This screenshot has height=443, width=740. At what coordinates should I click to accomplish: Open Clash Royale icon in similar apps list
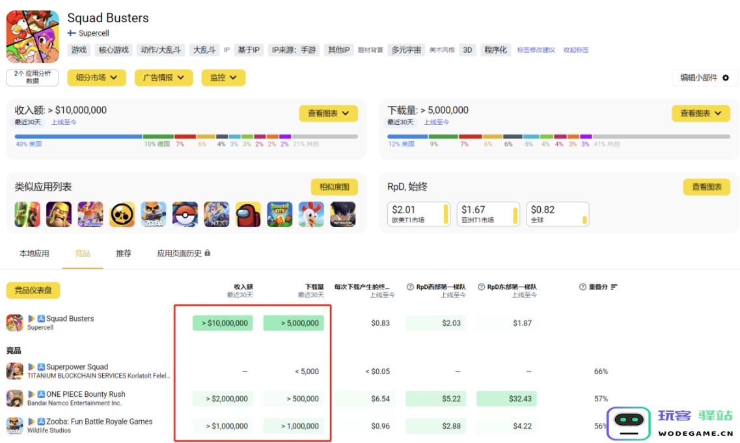click(x=27, y=214)
